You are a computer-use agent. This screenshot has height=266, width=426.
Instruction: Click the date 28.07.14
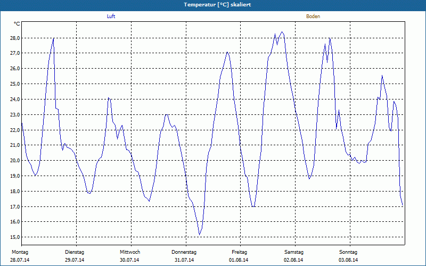click(x=20, y=260)
